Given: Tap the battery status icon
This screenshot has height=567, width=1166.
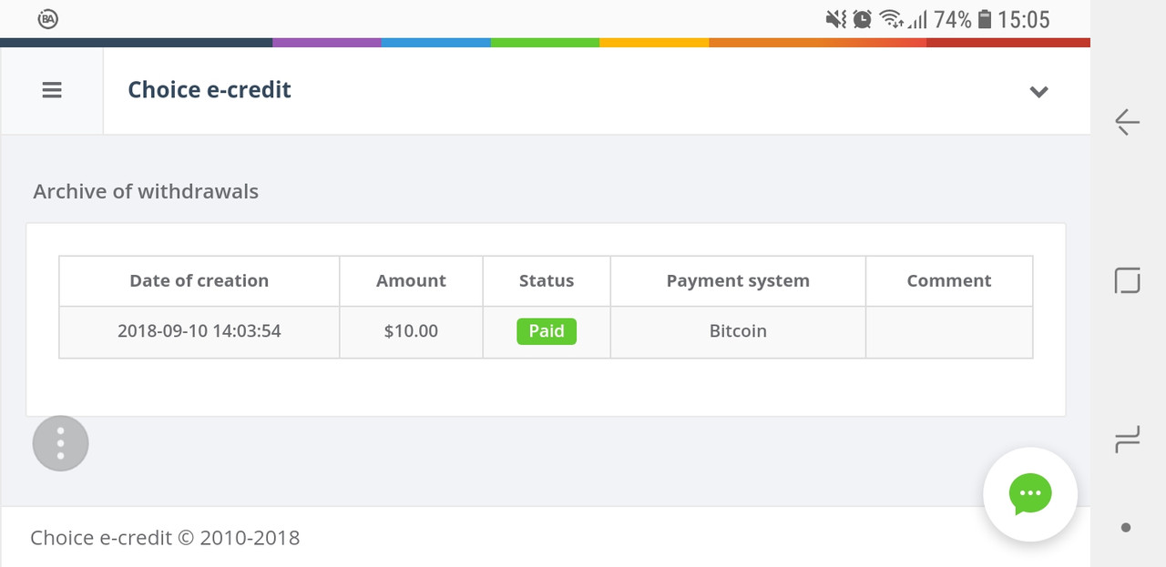Looking at the screenshot, I should 985,19.
